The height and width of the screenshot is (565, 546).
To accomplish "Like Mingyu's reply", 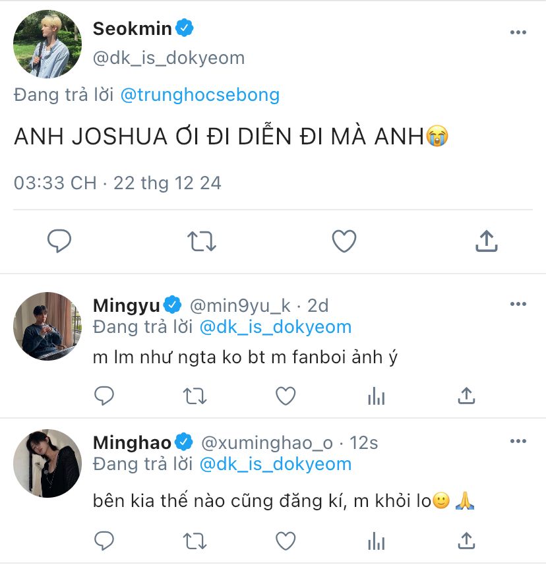I will coord(285,396).
